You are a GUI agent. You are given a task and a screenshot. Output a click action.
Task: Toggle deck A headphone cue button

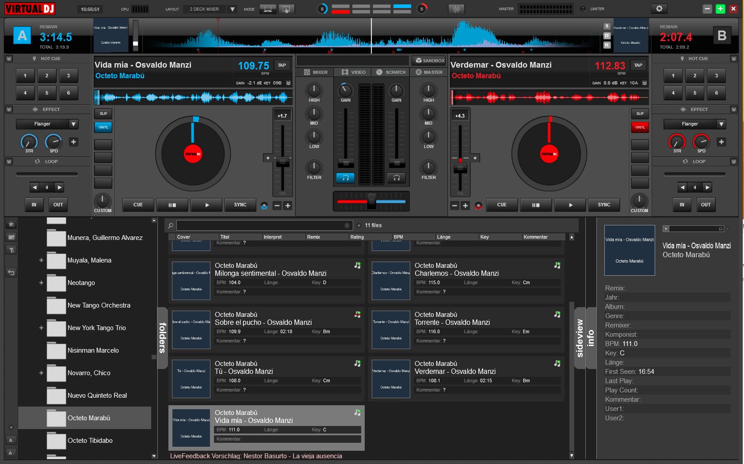345,178
